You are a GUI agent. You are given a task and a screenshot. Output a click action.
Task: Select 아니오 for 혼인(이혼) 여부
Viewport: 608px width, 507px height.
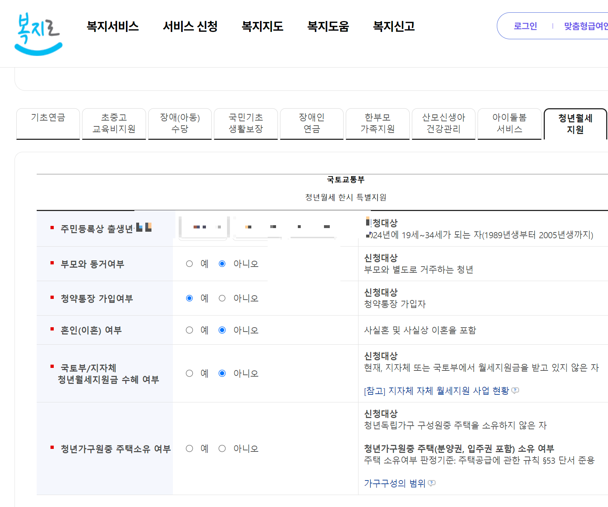[x=222, y=330]
